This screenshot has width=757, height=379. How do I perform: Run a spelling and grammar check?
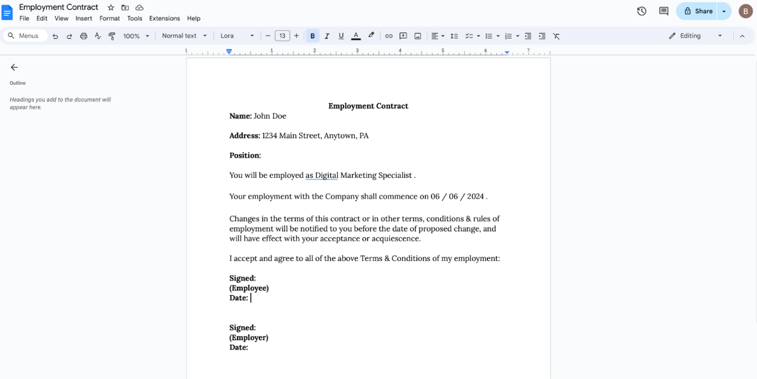pyautogui.click(x=98, y=35)
